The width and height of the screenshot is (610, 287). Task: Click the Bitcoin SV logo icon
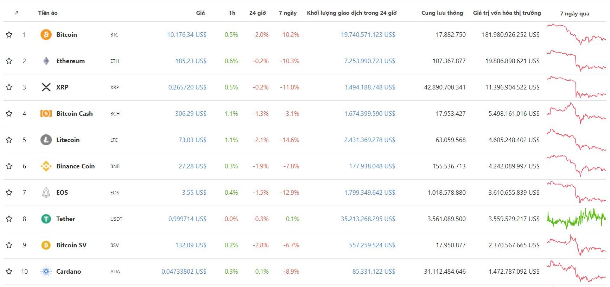[46, 245]
